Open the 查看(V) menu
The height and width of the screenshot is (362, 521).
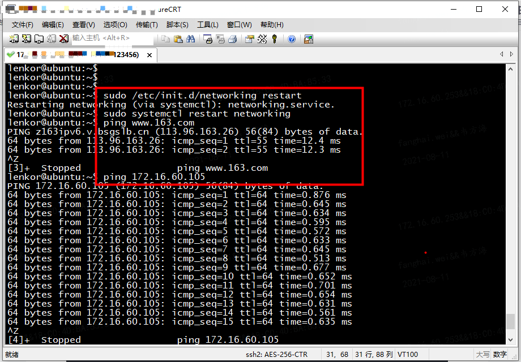click(84, 25)
